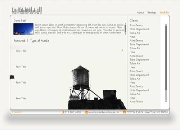Select the second AstraZenica client entry
Image resolution: width=180 pixels, height=130 pixels.
(136, 41)
